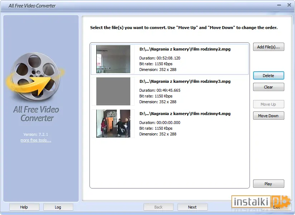Close the All Free Video Converter window

[289, 5]
